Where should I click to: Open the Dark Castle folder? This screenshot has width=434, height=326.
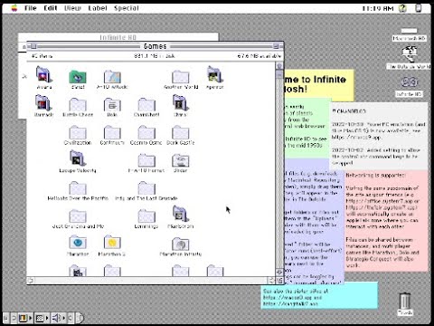[x=180, y=132]
